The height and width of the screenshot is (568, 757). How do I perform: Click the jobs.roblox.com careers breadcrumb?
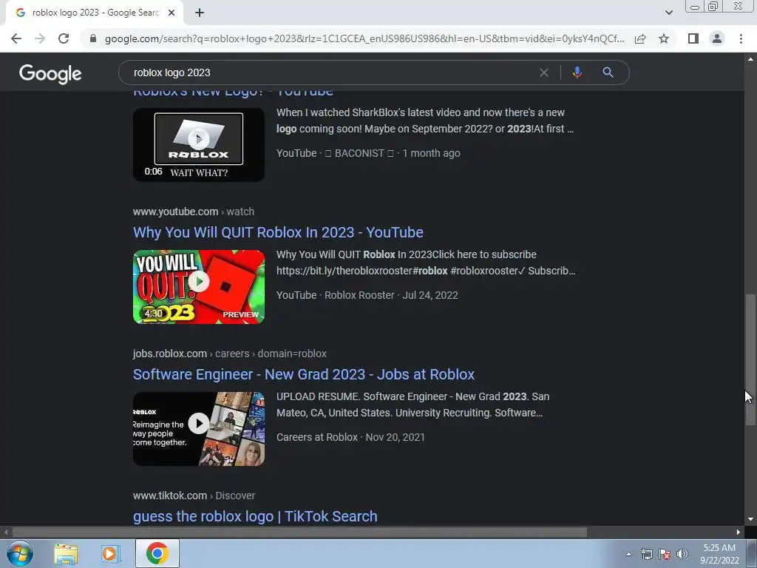pyautogui.click(x=230, y=354)
